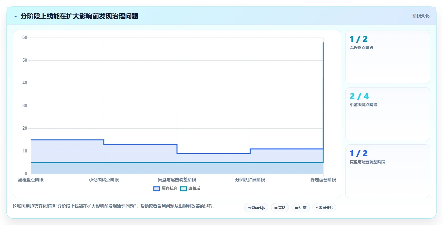Click the y-axis value 40
443x225 pixels.
(25, 83)
